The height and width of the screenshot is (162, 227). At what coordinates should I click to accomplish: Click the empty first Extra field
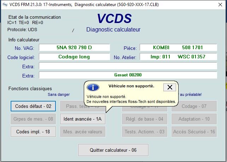pos(128,66)
